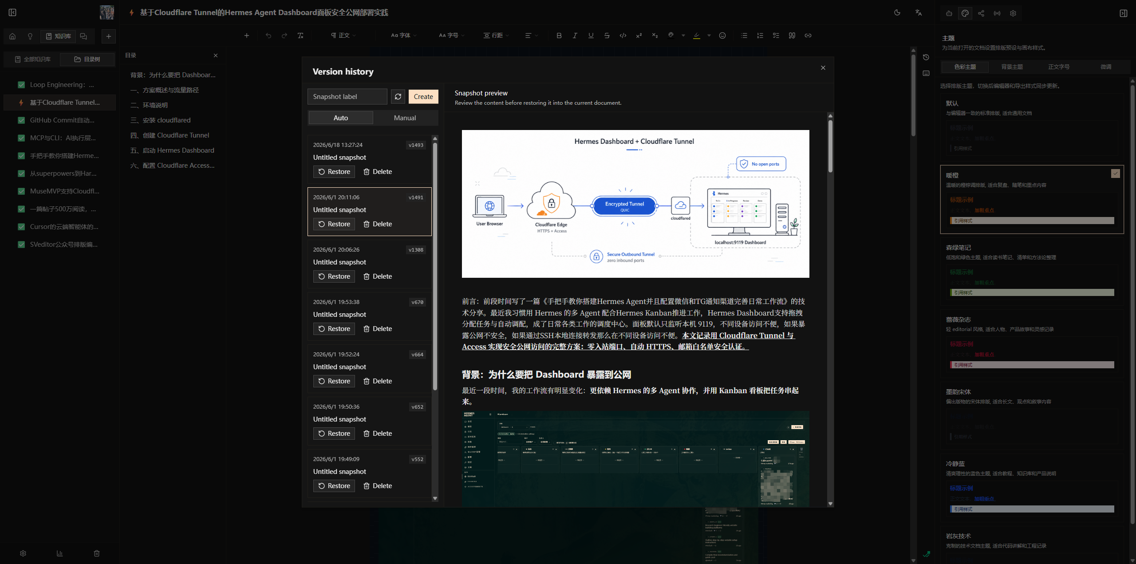Select the 正文字号 tab

tap(1059, 67)
